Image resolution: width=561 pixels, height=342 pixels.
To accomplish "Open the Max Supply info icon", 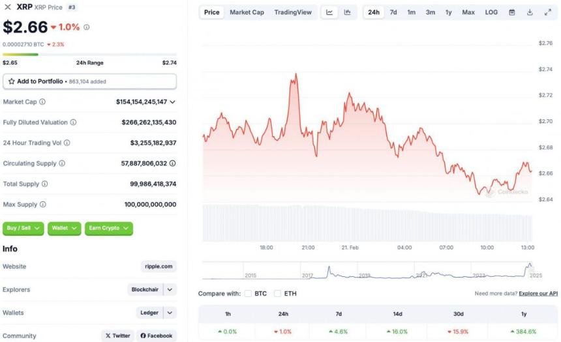I will (x=43, y=205).
